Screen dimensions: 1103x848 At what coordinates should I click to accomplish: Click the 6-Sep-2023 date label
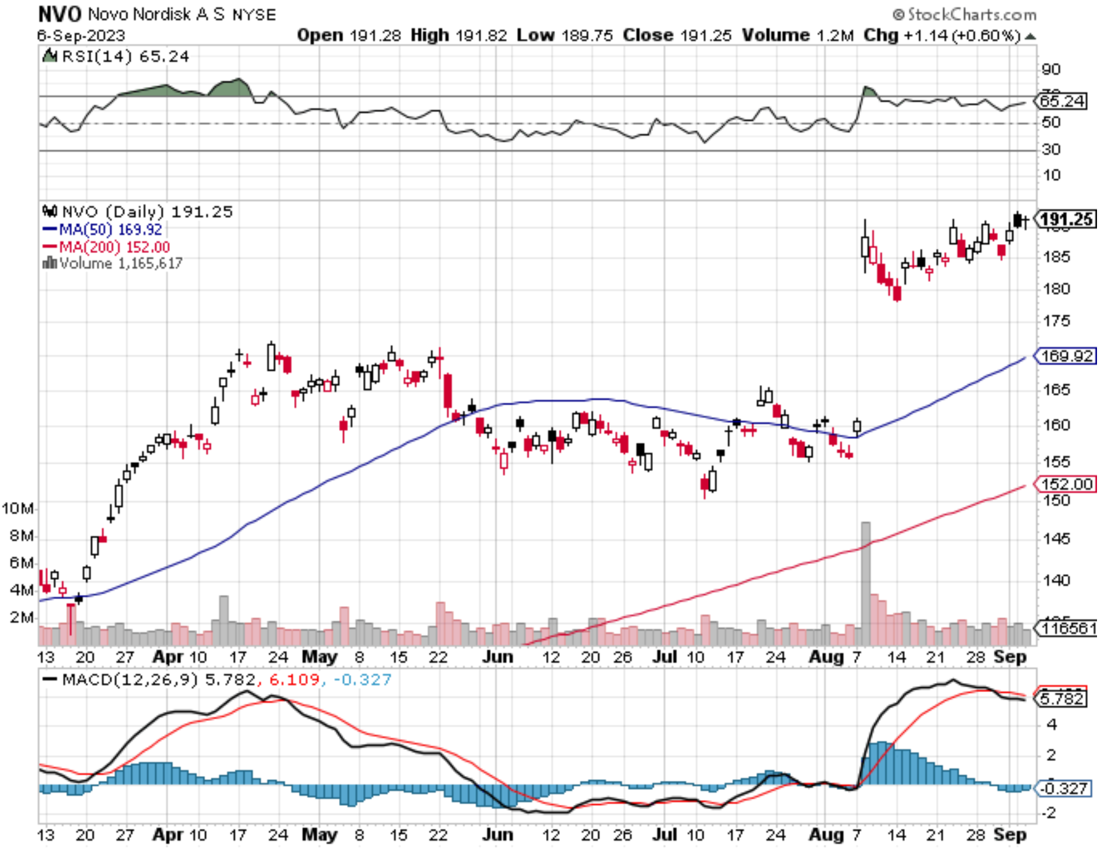coord(81,35)
